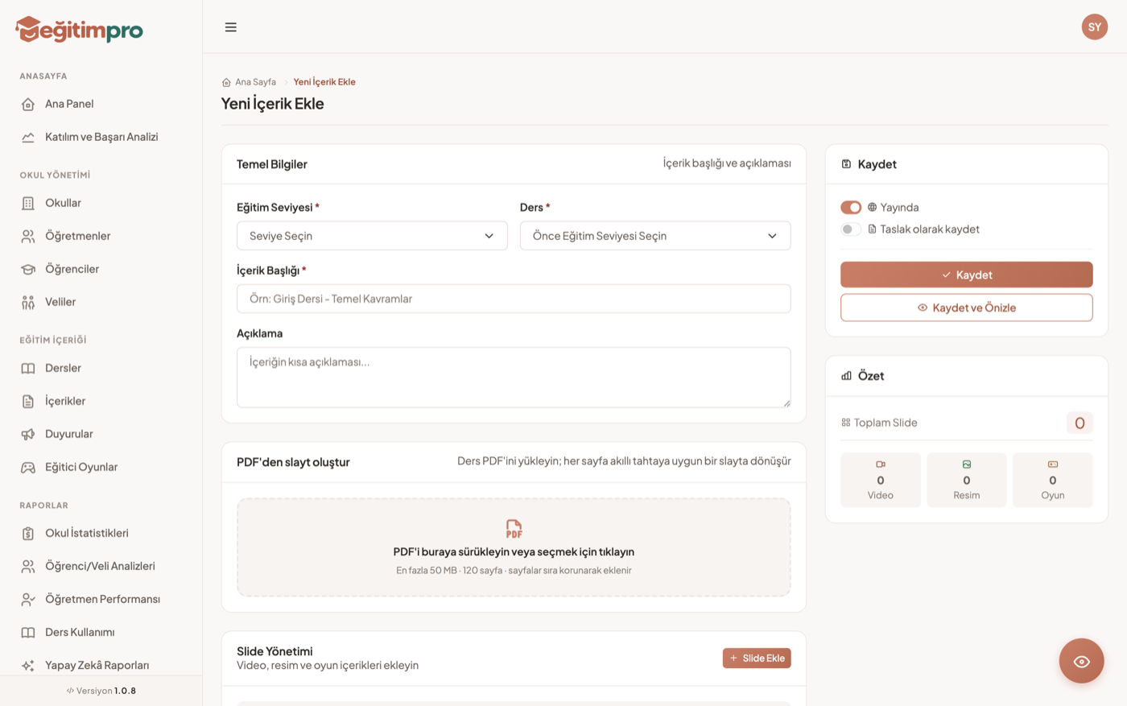The image size is (1127, 706).
Task: Click the Duyurular megaphone icon
Action: pos(28,434)
